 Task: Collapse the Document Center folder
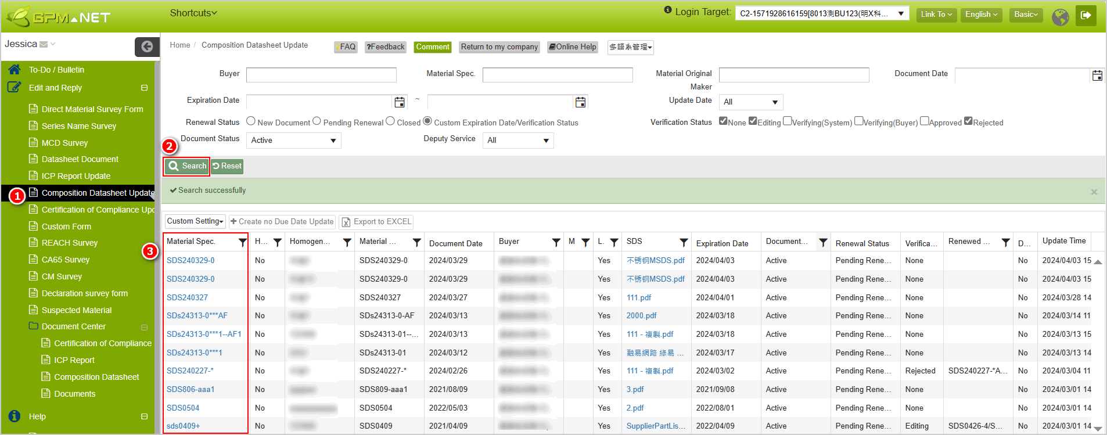[144, 327]
